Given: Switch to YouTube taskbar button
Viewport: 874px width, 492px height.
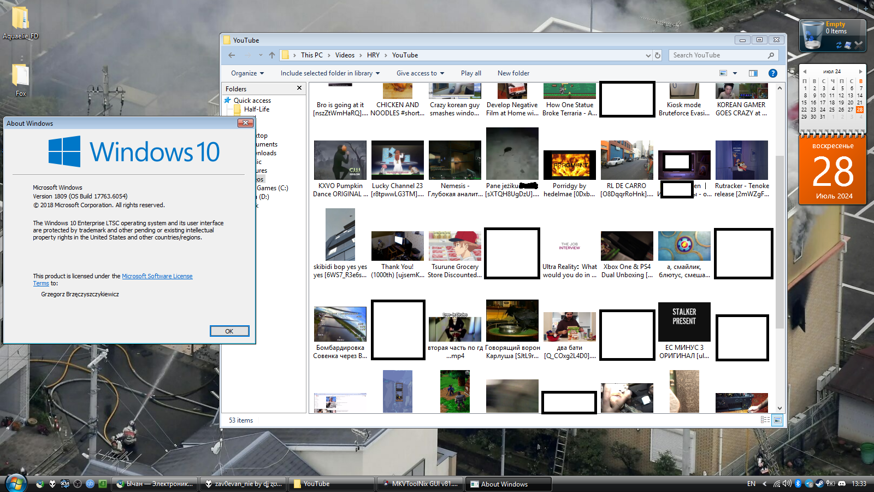Looking at the screenshot, I should [331, 484].
